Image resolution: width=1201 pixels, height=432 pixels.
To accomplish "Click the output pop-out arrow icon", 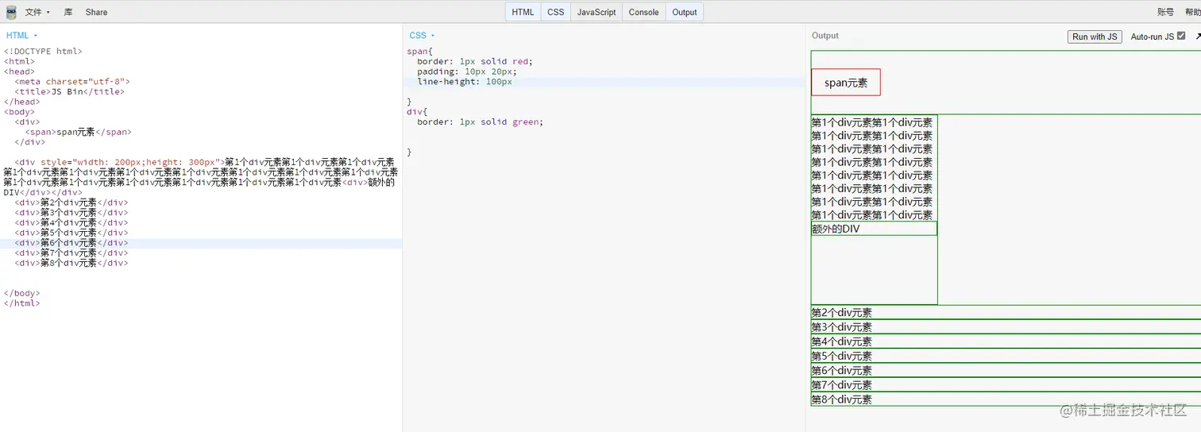I will pyautogui.click(x=1197, y=37).
